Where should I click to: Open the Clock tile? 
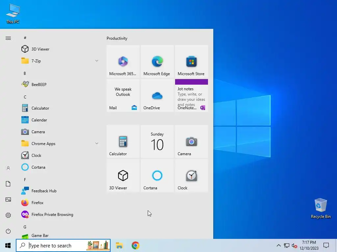(x=192, y=176)
